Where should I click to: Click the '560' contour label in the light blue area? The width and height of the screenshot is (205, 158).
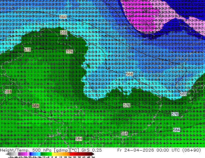[x=63, y=16]
